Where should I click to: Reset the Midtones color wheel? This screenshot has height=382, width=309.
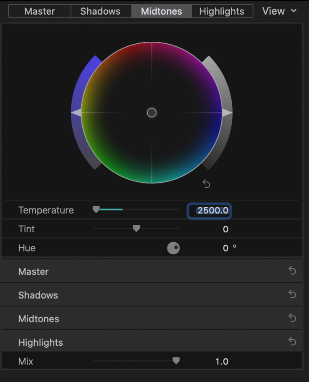[206, 183]
